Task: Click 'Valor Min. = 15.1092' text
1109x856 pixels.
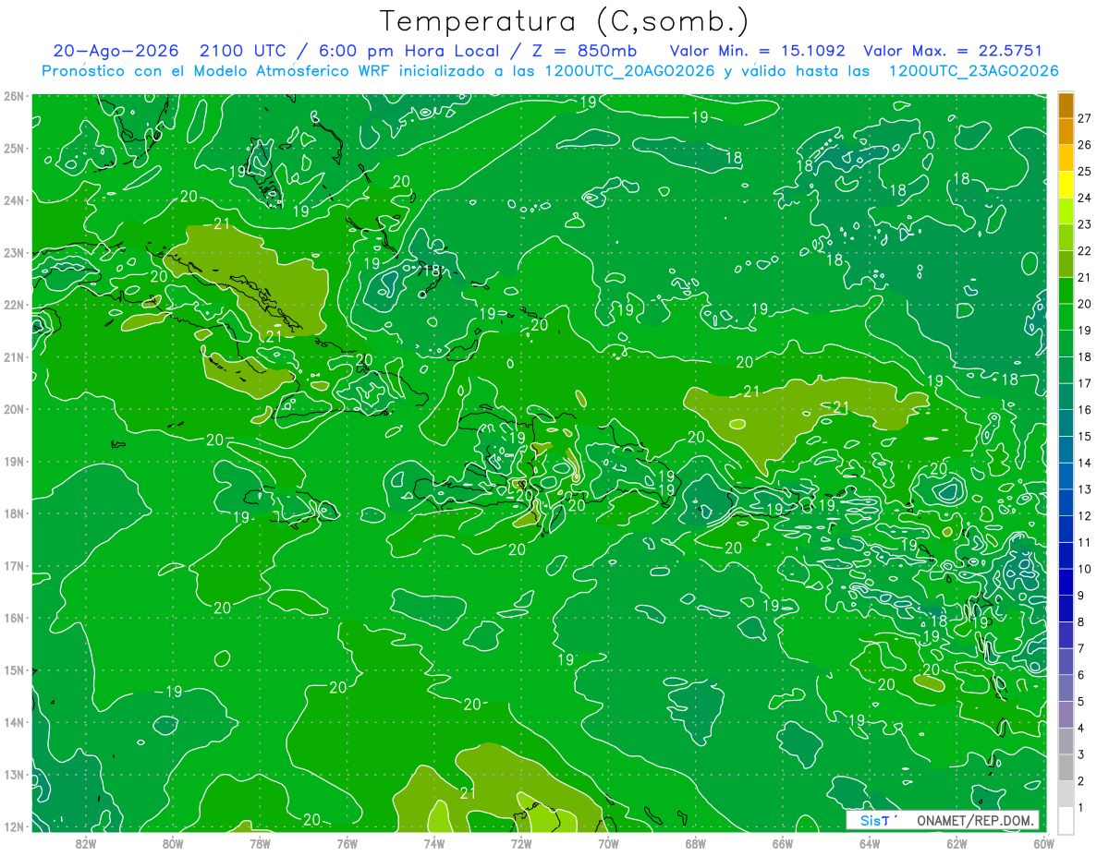Action: pyautogui.click(x=757, y=51)
